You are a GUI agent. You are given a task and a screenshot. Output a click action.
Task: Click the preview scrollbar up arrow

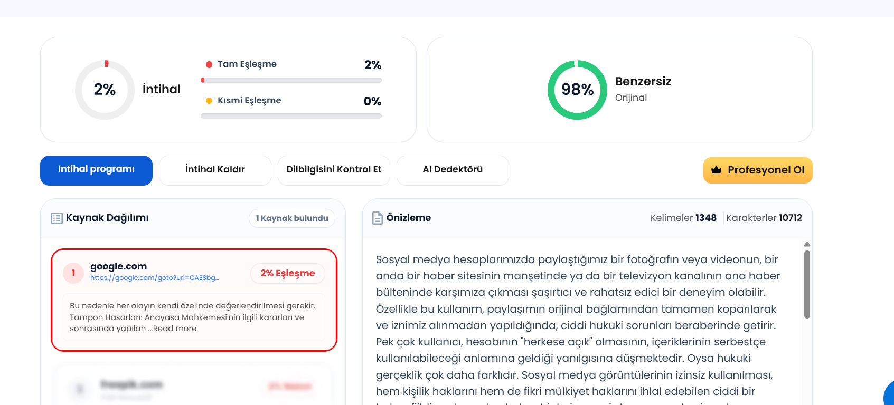(807, 244)
